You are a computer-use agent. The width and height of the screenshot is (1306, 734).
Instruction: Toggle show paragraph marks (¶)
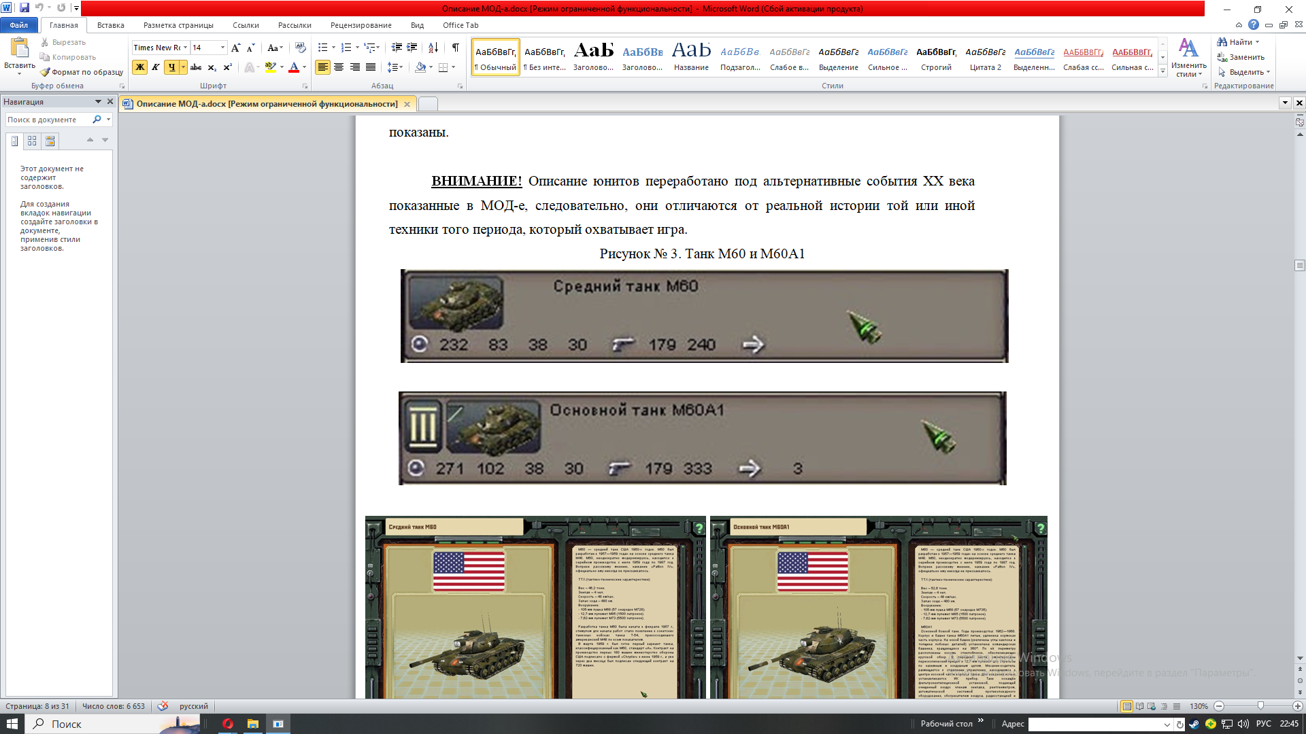455,48
